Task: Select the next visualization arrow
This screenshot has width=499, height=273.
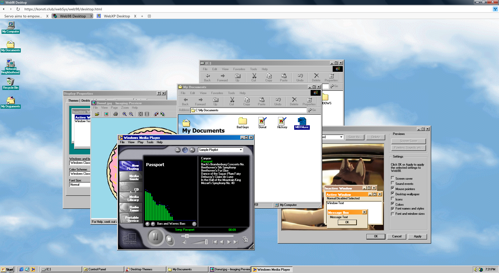Action: pos(153,224)
